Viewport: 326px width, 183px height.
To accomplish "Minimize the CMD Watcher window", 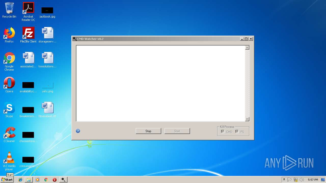I will pyautogui.click(x=242, y=39).
